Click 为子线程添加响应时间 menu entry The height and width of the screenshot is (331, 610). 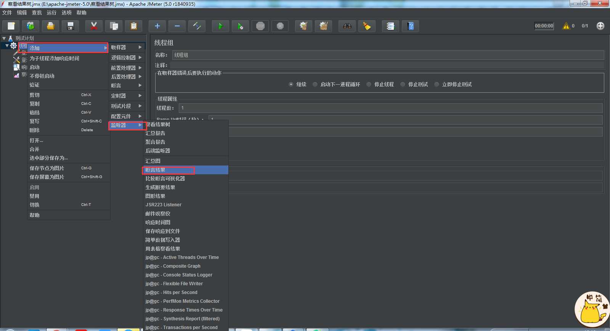pos(69,58)
